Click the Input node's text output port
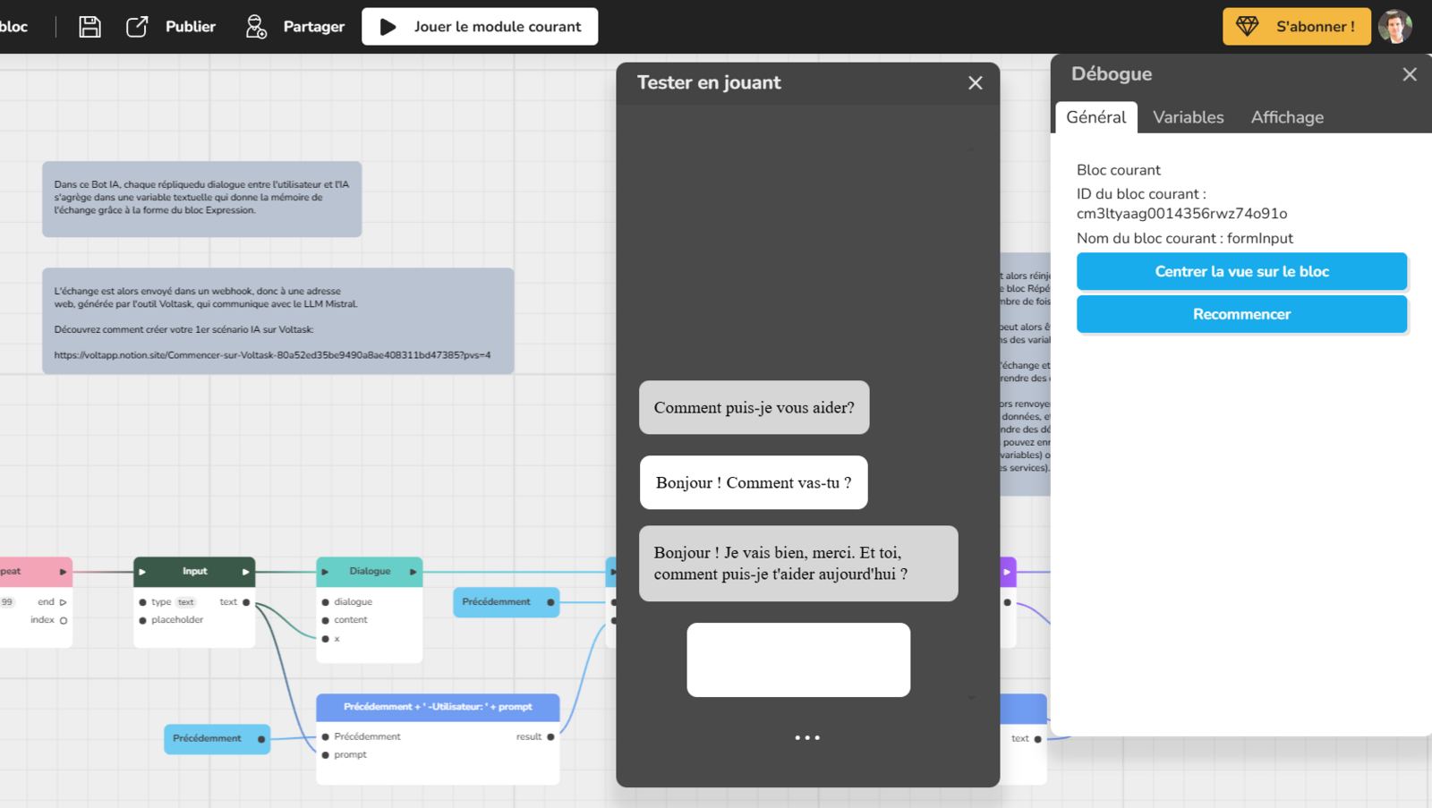This screenshot has height=808, width=1432. [246, 602]
